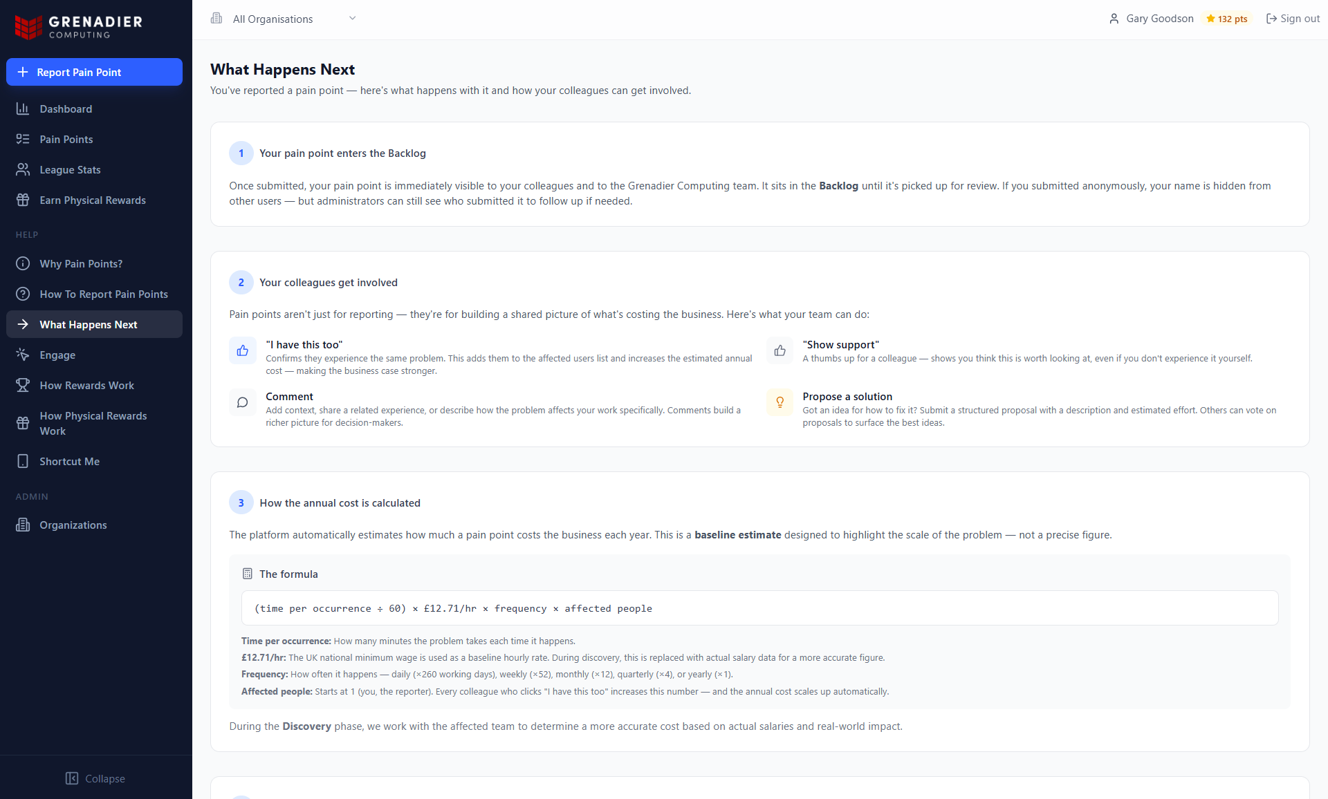Sign out of the account

1292,19
